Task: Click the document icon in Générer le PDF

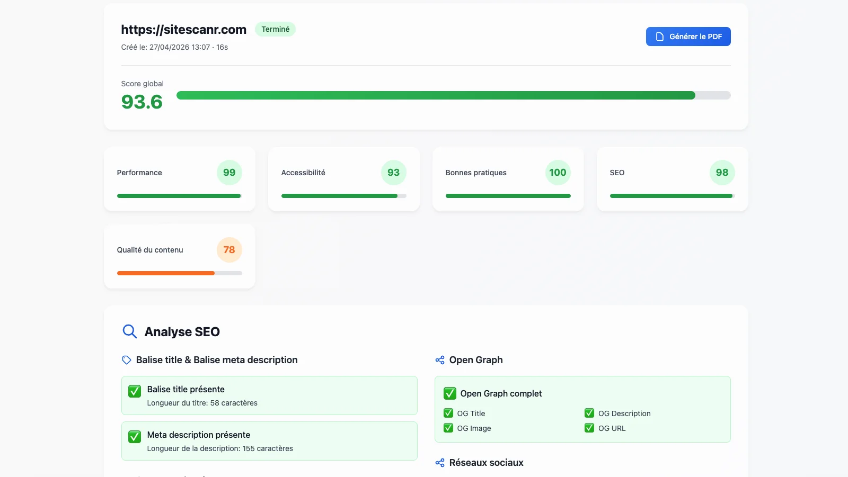Action: point(660,37)
